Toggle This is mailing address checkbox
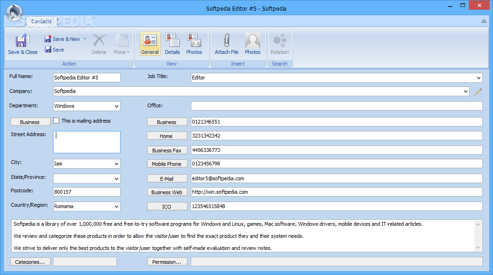This screenshot has height=275, width=493. click(x=56, y=121)
